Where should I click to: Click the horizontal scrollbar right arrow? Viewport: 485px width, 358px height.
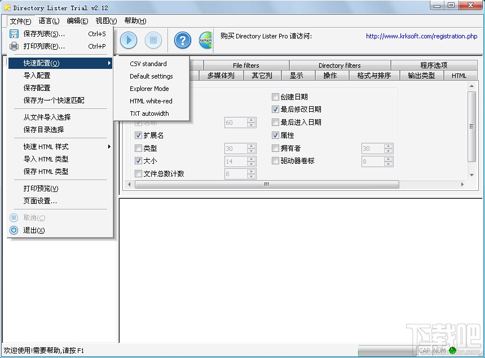click(462, 184)
